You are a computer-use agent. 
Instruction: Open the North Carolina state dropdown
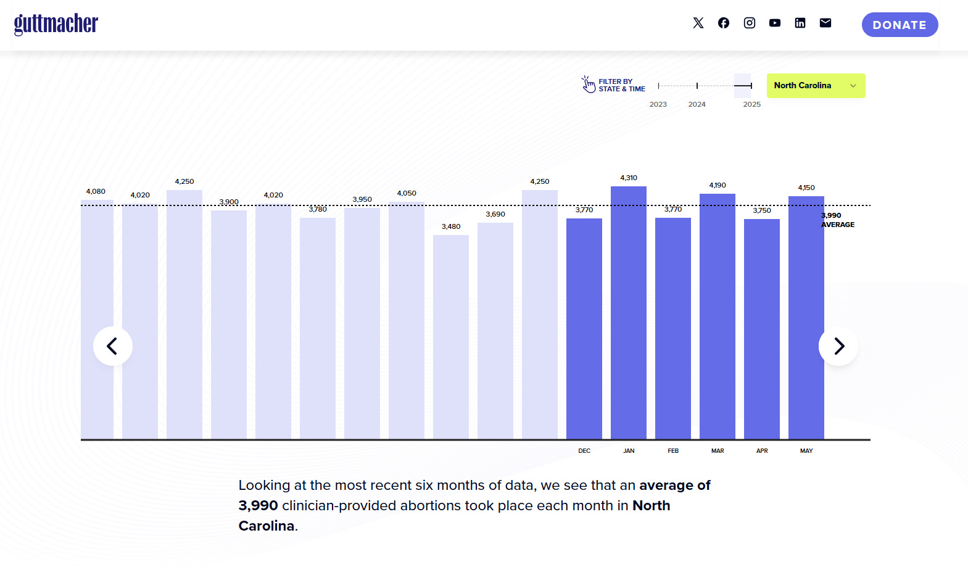[816, 86]
